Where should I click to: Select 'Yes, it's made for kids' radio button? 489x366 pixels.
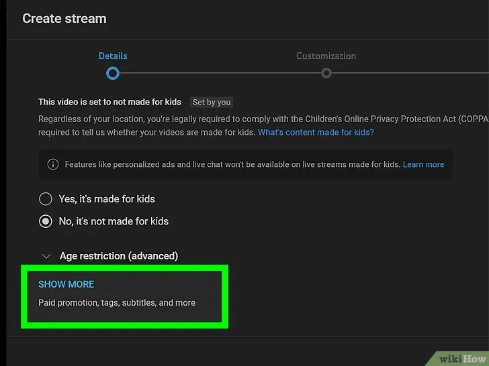(46, 199)
